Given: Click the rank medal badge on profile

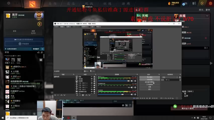Looking at the screenshot, I should click(39, 15).
